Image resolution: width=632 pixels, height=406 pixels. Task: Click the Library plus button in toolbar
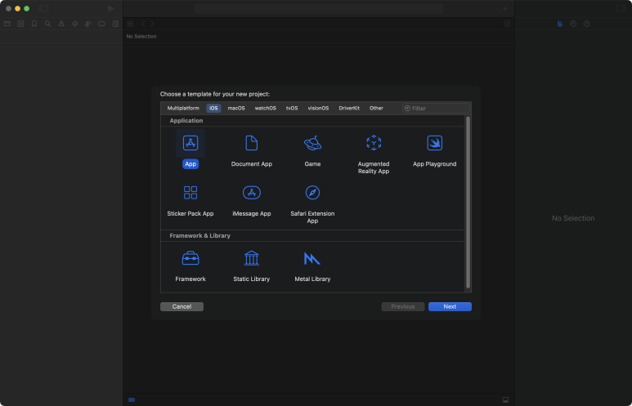point(504,8)
